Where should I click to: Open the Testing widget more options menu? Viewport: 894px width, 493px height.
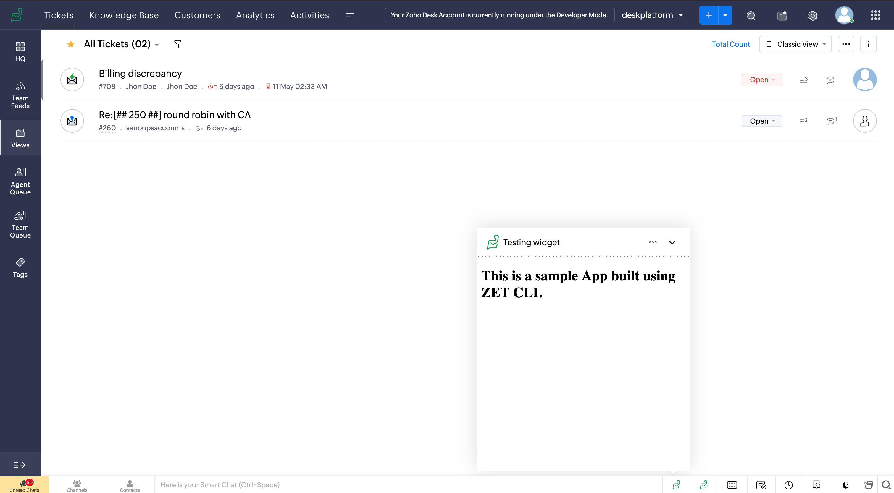(x=653, y=242)
